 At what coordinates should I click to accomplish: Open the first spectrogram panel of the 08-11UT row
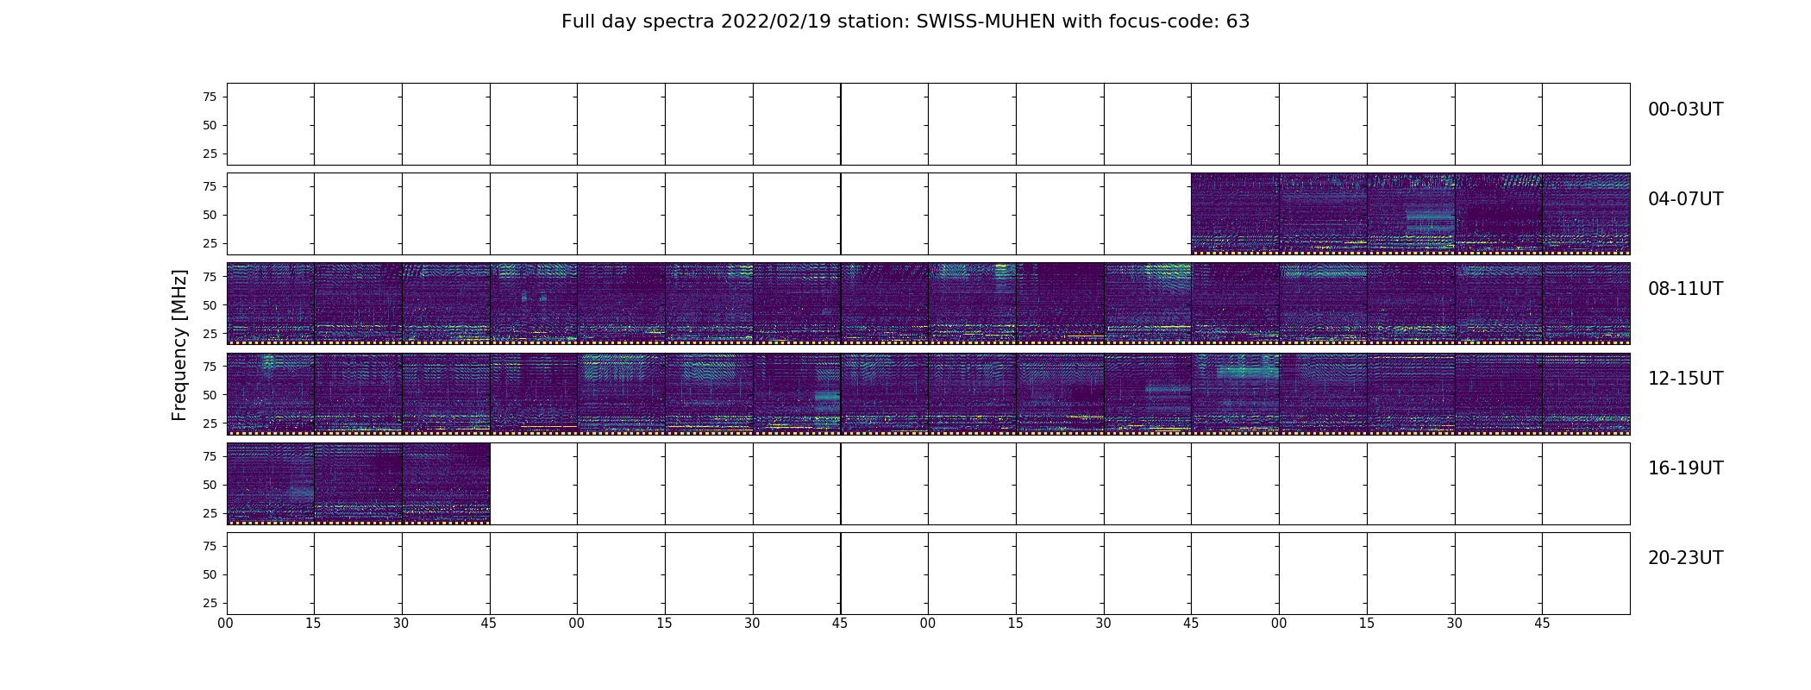pos(271,304)
